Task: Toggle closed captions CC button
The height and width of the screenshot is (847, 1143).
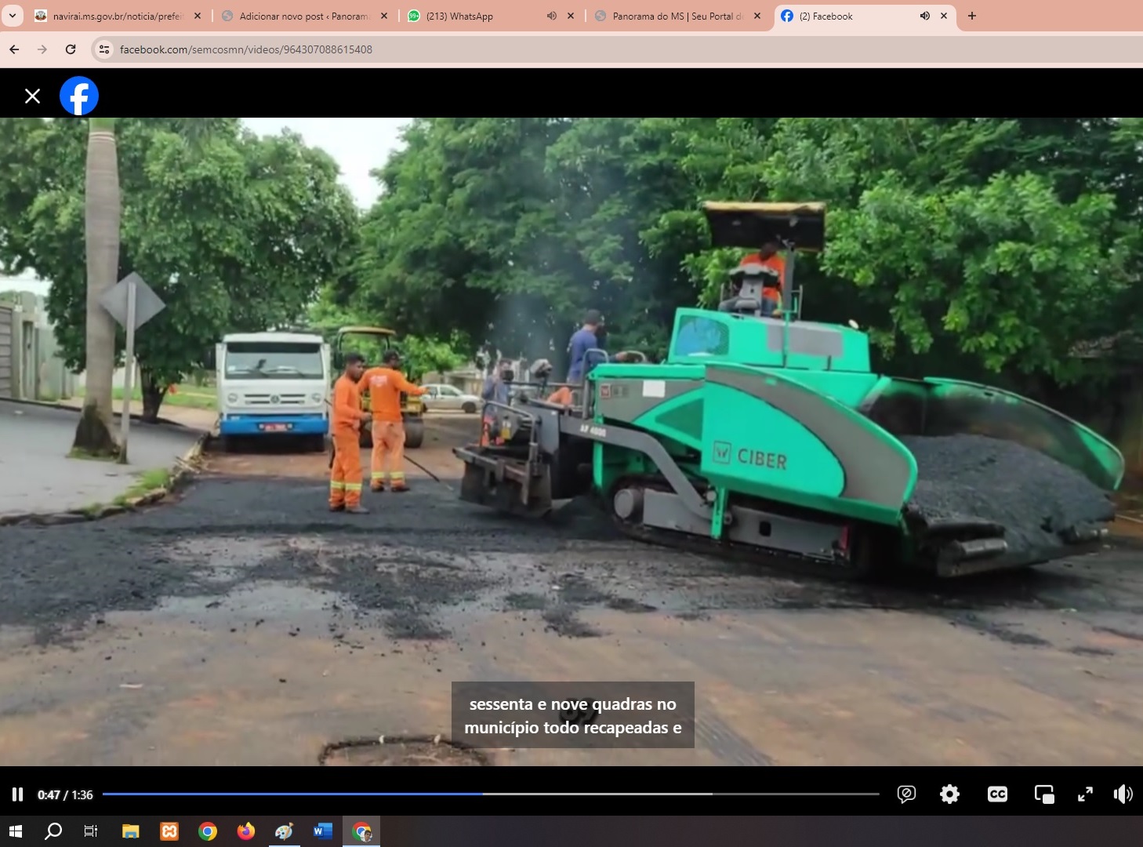Action: (x=997, y=794)
